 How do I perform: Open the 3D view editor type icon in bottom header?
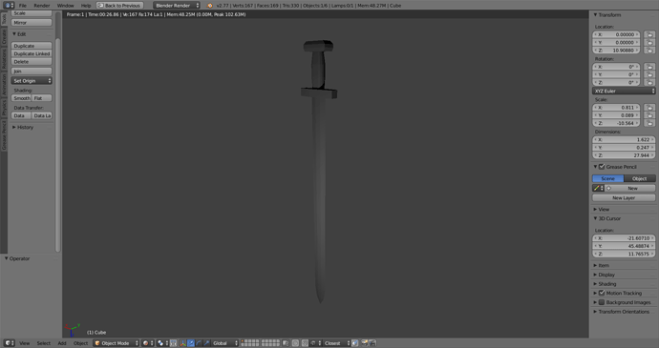coord(9,343)
